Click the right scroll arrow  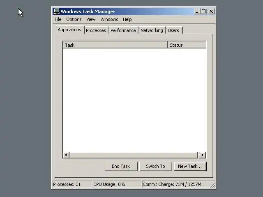(x=203, y=155)
